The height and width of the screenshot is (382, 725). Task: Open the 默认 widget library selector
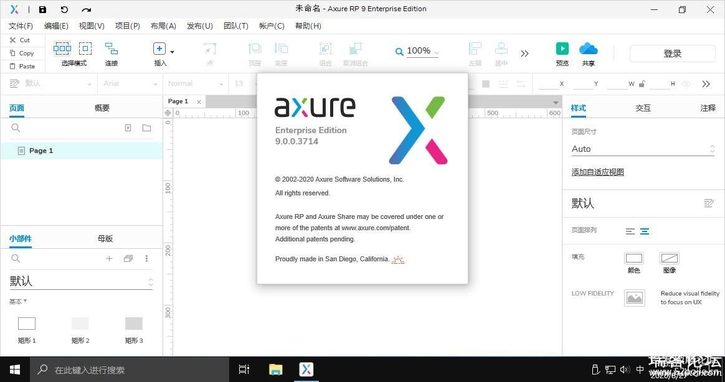81,281
